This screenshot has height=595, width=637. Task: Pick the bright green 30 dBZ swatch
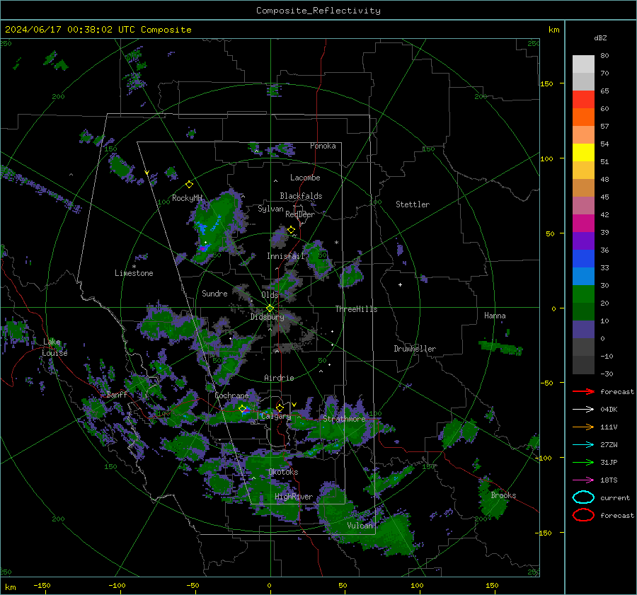tap(583, 294)
